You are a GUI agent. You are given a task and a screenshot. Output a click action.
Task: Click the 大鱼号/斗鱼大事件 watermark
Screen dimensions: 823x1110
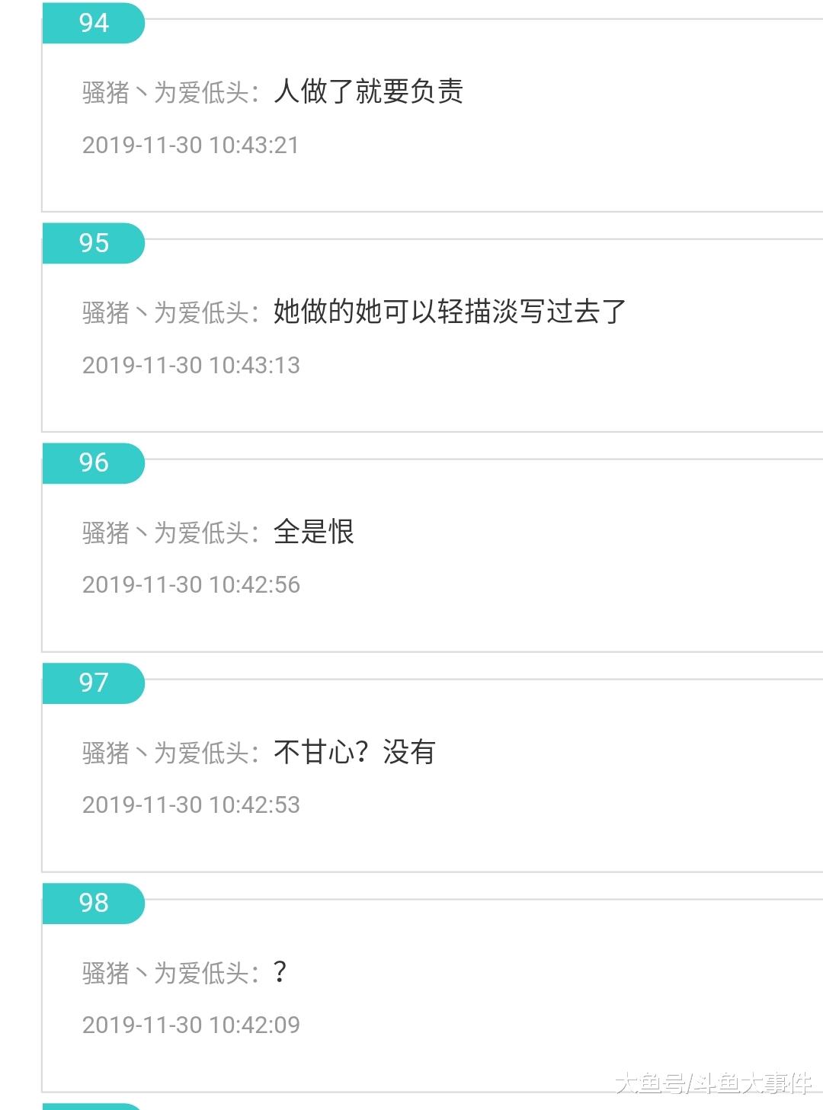point(713,1083)
